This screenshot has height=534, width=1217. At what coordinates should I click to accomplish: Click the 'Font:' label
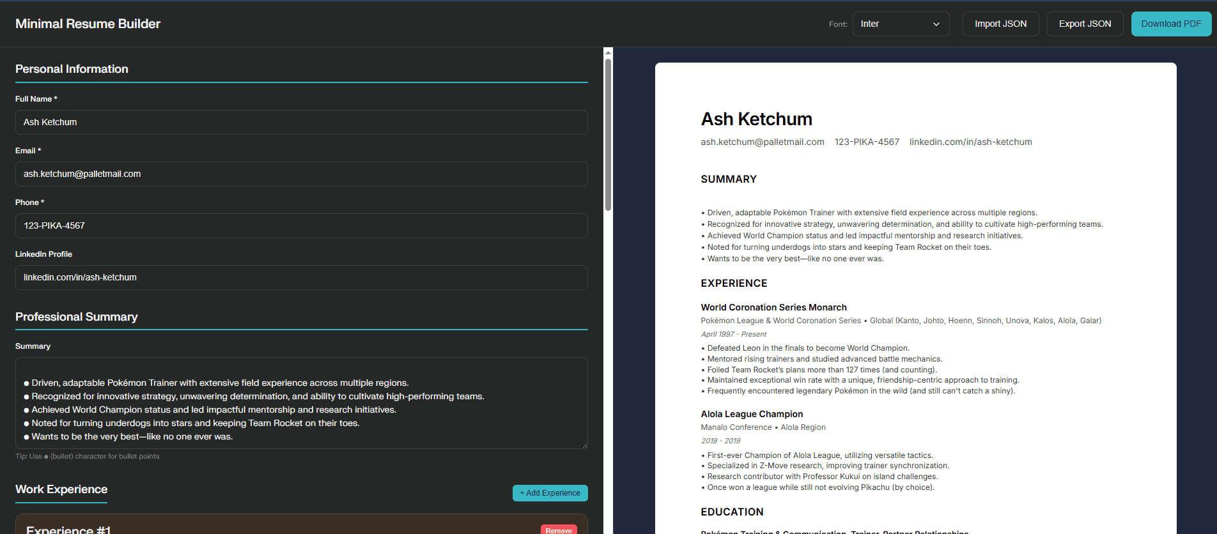pyautogui.click(x=838, y=24)
